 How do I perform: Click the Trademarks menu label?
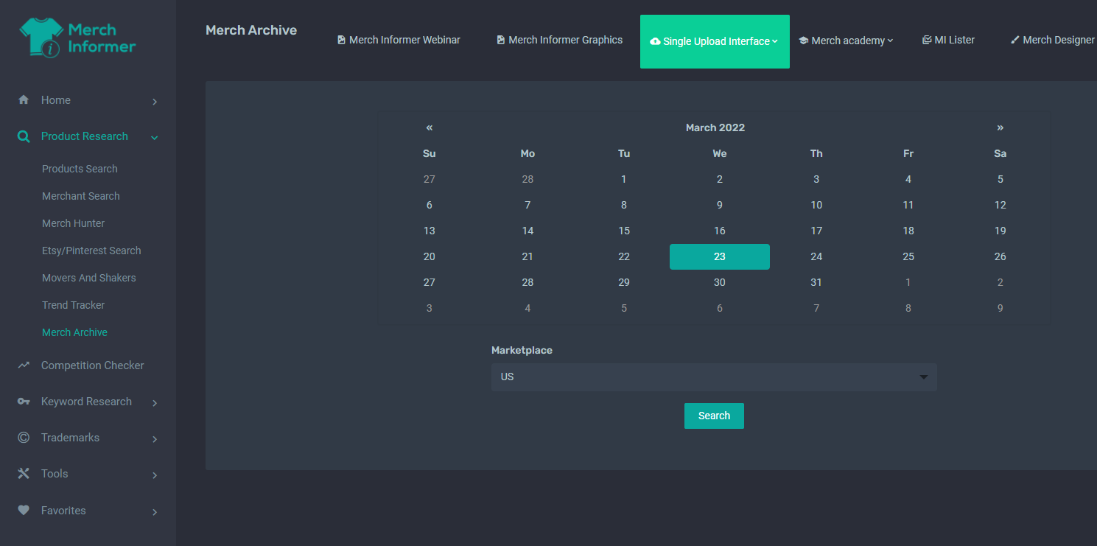[70, 438]
